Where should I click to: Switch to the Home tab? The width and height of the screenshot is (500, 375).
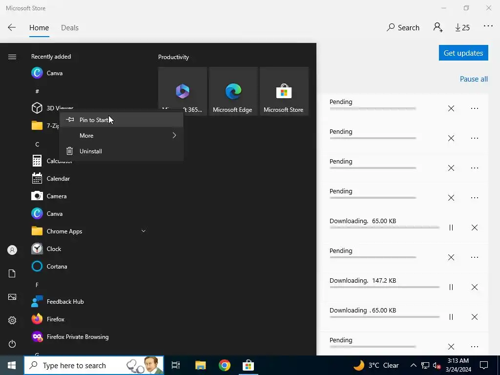click(39, 28)
